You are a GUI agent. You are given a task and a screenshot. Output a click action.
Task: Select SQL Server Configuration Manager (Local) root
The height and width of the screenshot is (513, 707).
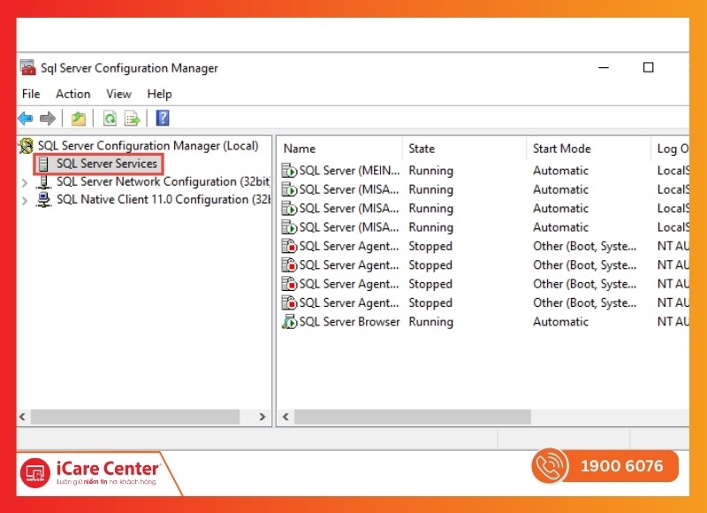click(148, 146)
